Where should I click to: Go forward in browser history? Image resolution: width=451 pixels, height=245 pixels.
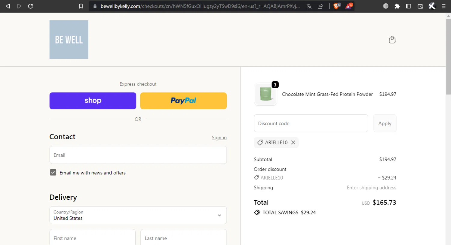(x=19, y=6)
